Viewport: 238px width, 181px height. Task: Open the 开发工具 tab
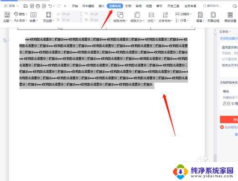[173, 6]
